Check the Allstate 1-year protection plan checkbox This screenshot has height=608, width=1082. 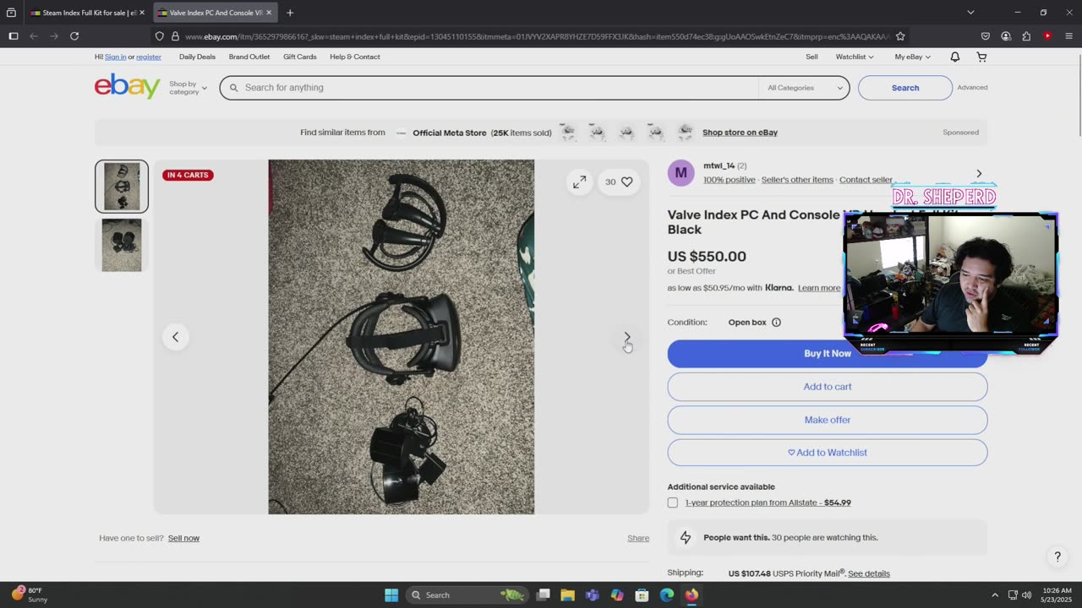click(x=673, y=502)
